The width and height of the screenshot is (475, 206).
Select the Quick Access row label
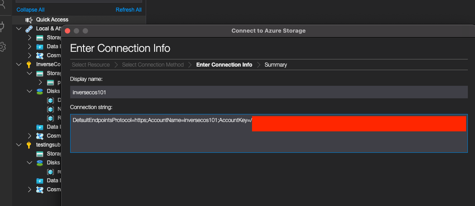tap(52, 20)
